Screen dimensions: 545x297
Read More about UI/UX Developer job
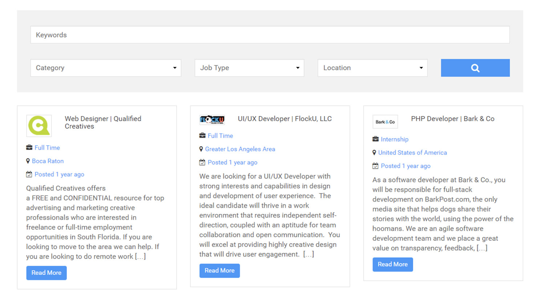pyautogui.click(x=219, y=271)
